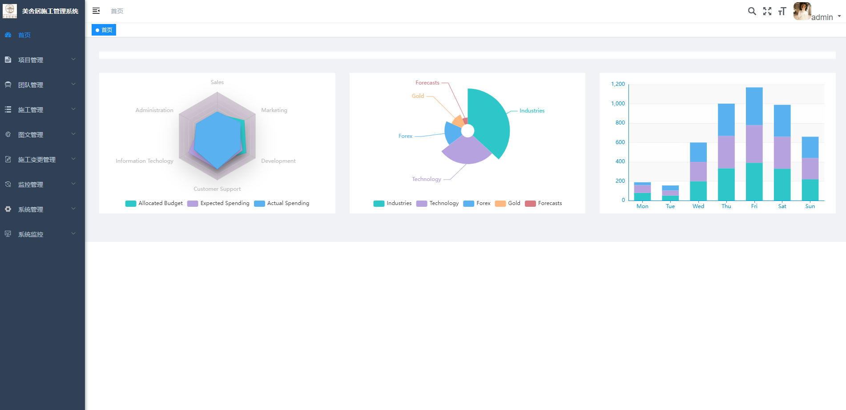Viewport: 846px width, 410px height.
Task: Click the Industries pie label
Action: tap(532, 111)
